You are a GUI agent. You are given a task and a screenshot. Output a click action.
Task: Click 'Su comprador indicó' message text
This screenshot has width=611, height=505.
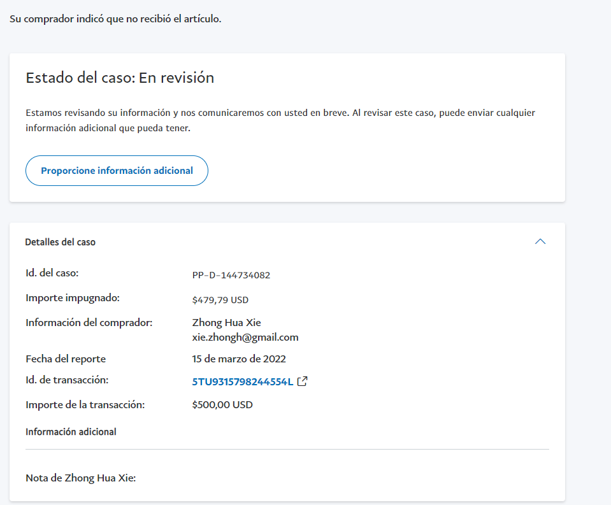coord(115,18)
